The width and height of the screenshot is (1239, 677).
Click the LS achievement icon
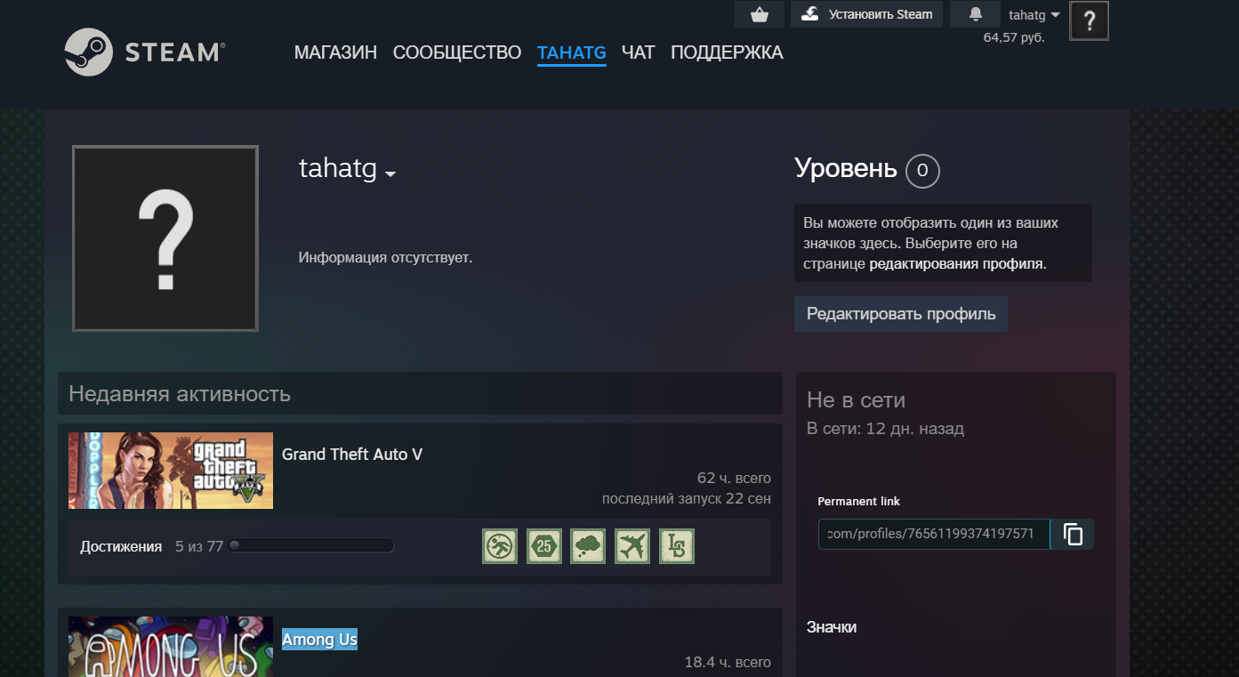[677, 546]
